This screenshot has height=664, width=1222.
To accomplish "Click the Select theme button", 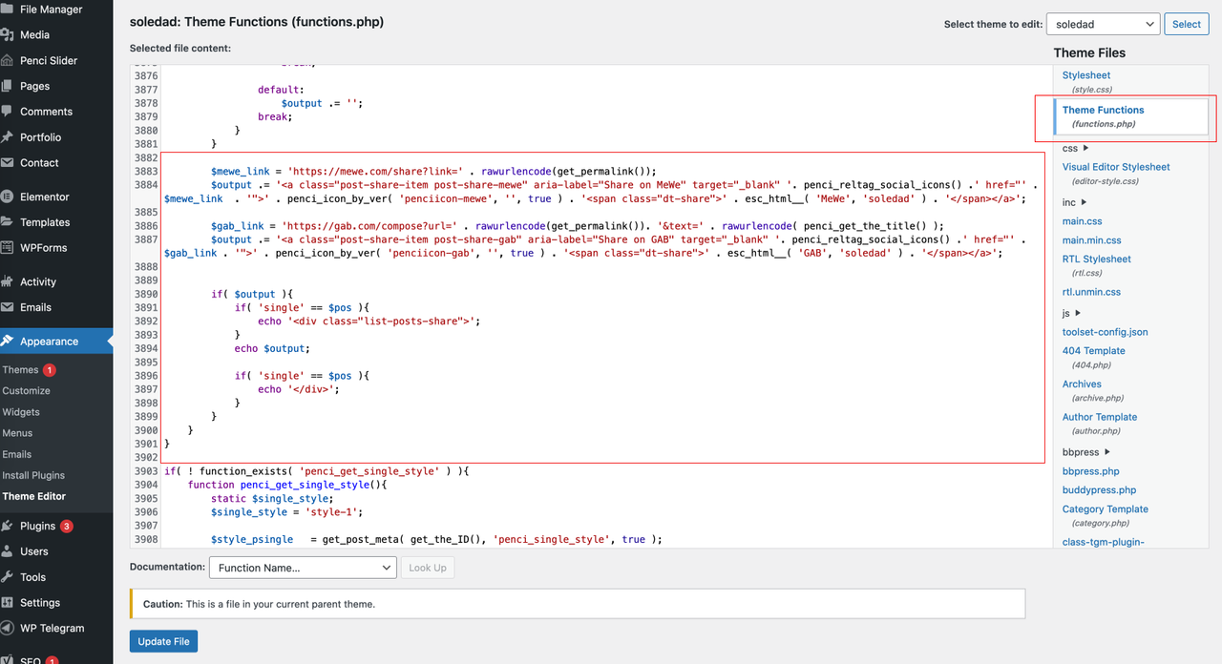I will (1187, 24).
